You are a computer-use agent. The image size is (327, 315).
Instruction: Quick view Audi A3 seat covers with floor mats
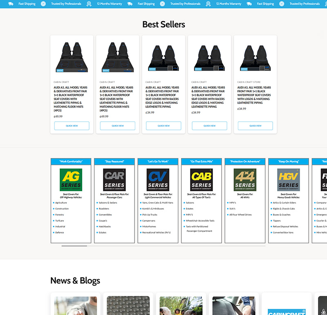pyautogui.click(x=72, y=126)
